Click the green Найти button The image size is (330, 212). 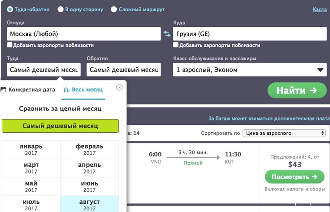point(297,90)
